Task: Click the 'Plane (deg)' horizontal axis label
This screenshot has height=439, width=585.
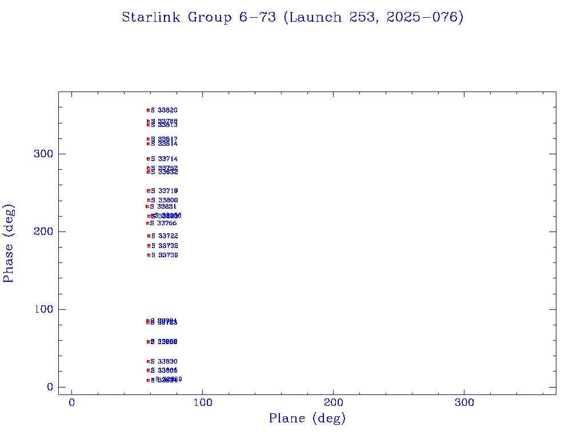Action: [x=307, y=418]
